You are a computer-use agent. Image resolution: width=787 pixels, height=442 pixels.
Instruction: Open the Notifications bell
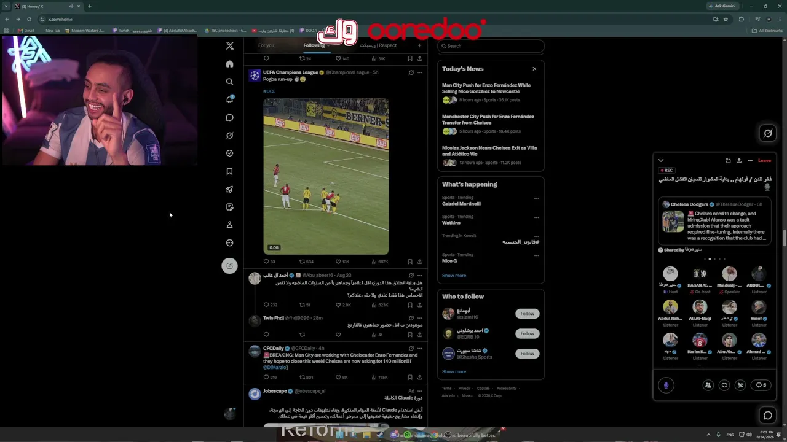[x=229, y=99]
